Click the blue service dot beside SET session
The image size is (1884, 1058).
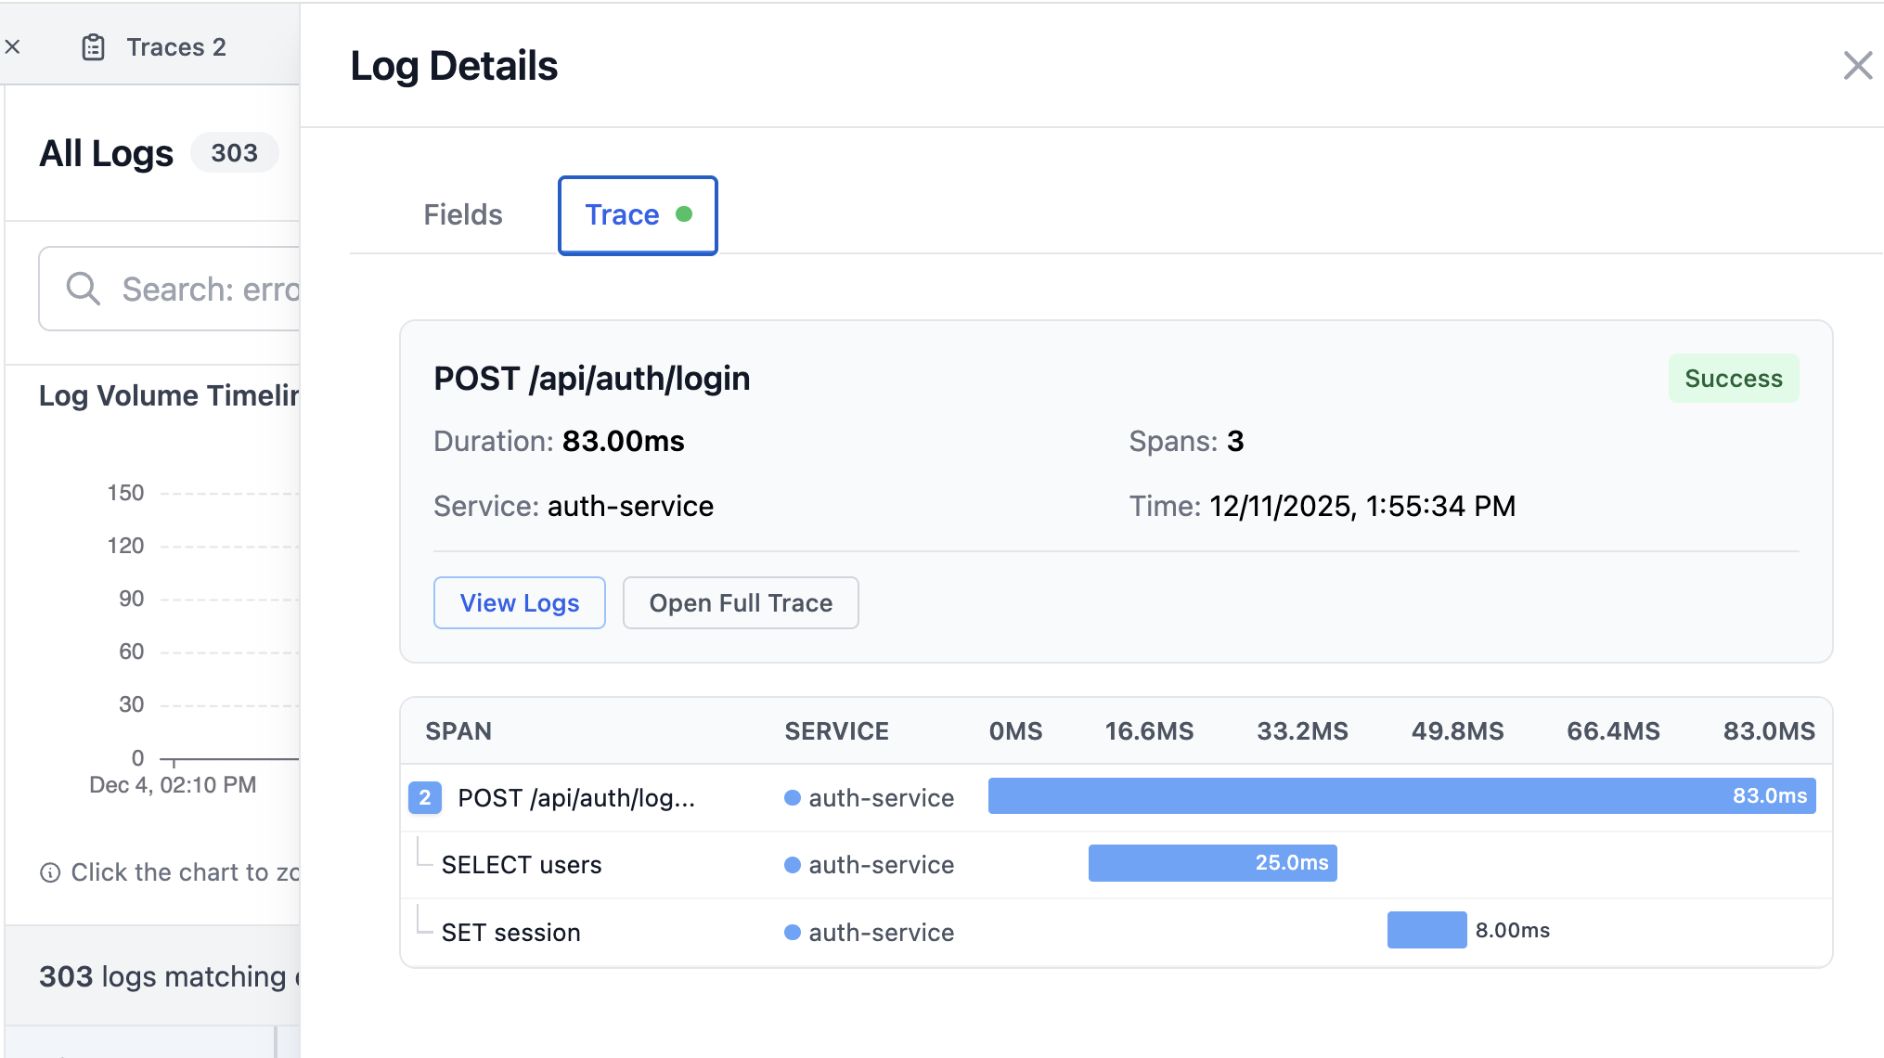point(792,932)
